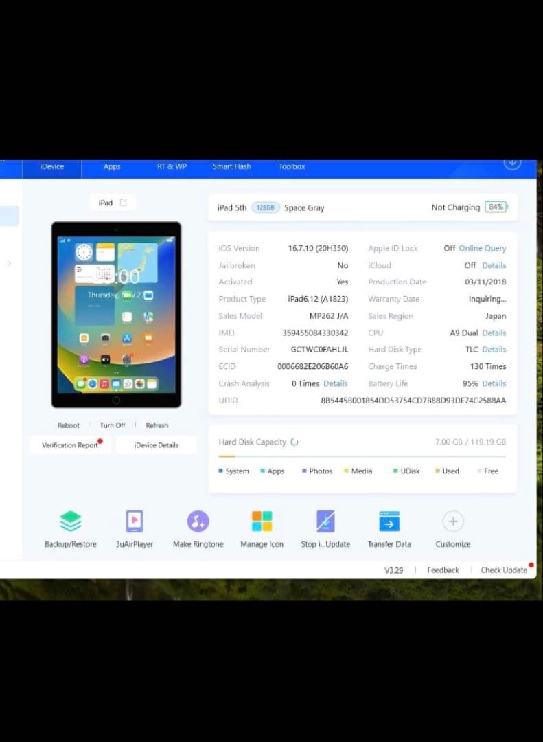The height and width of the screenshot is (742, 543).
Task: Click Sales Model MP262 J/A
Action: click(x=329, y=316)
